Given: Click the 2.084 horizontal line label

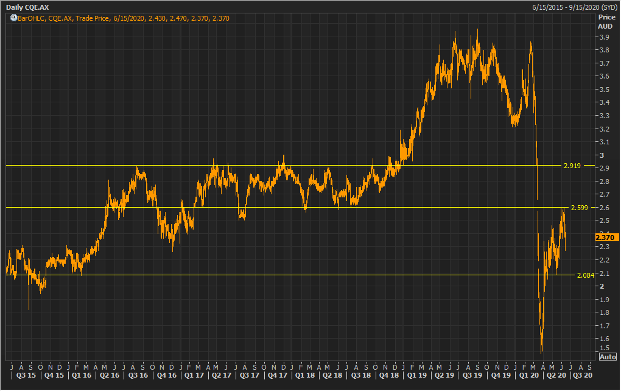Looking at the screenshot, I should coord(586,275).
